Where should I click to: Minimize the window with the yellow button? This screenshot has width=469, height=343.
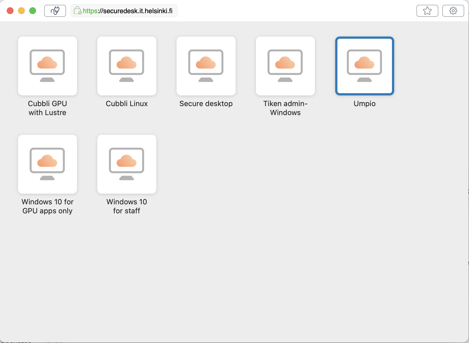21,11
